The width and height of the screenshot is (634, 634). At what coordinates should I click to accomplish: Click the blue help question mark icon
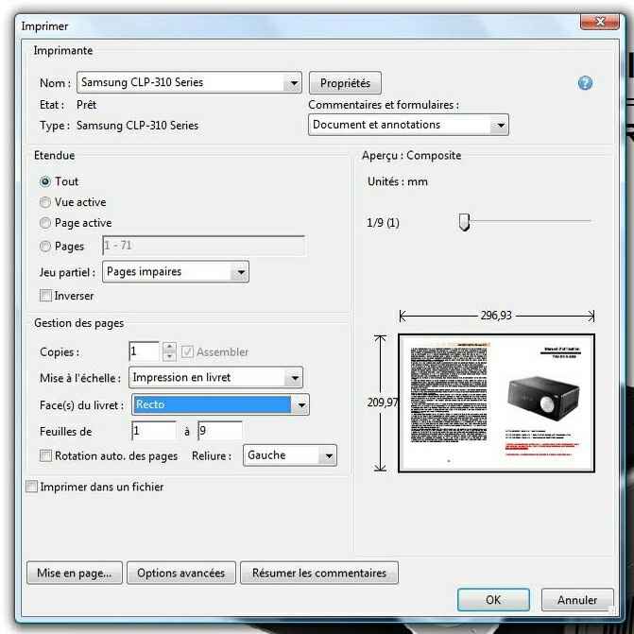pos(585,83)
